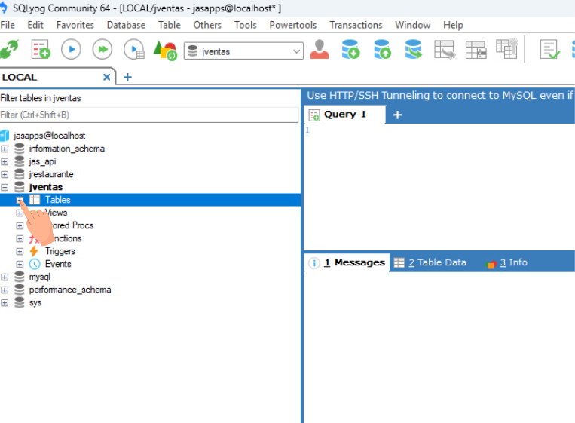Open the Database menu
The image size is (575, 423).
click(126, 25)
